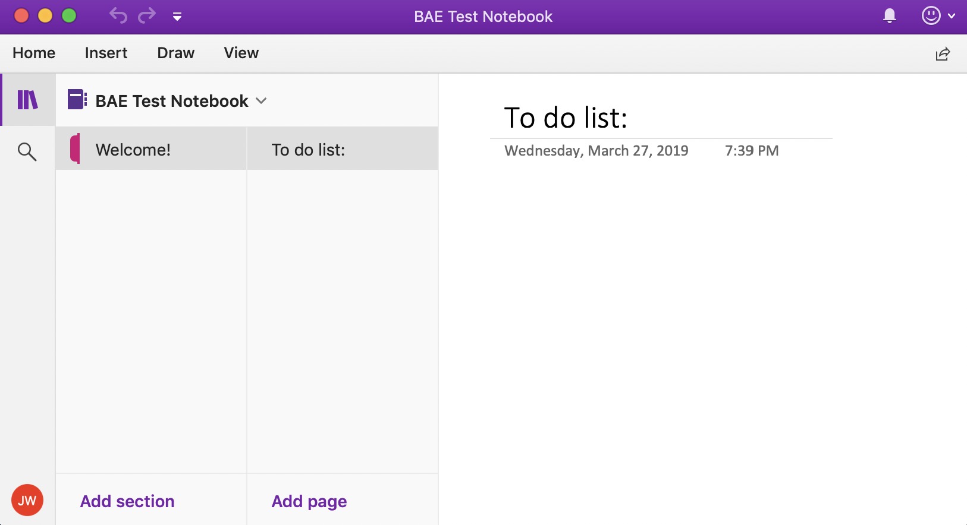967x525 pixels.
Task: Click the To do list: page title
Action: 566,118
